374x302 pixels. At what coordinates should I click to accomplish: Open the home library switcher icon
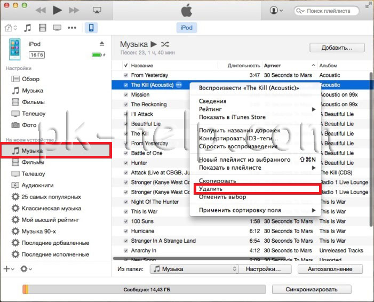point(11,28)
